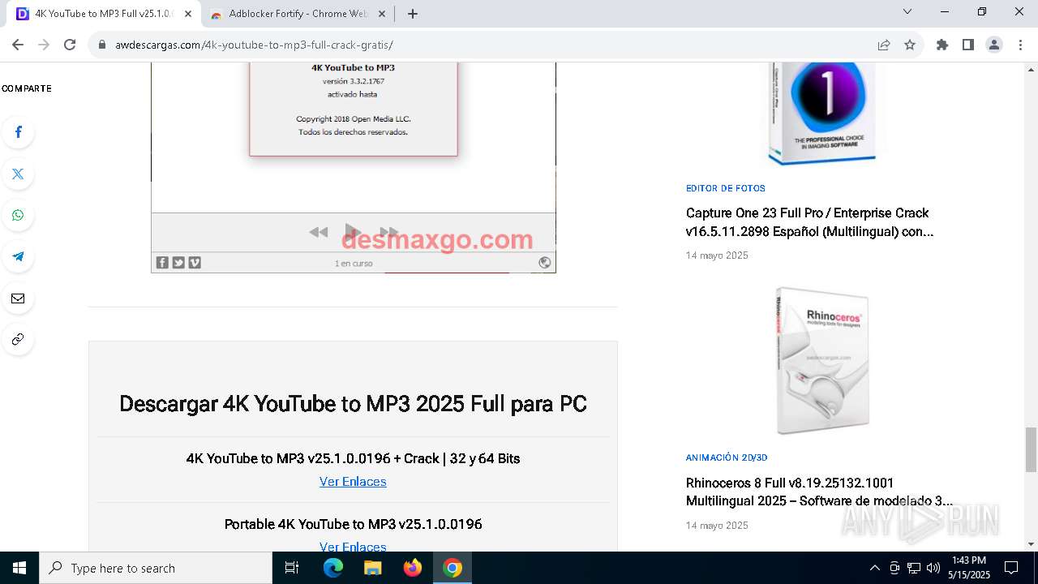Close the 4K YouTube to MP3 tab
This screenshot has width=1038, height=584.
(x=188, y=14)
